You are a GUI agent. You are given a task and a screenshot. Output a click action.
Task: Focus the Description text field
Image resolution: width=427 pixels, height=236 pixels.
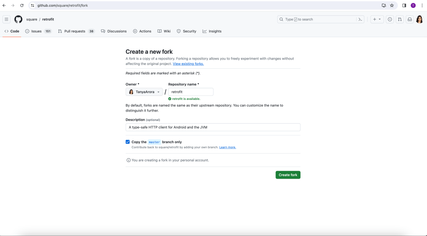[x=213, y=127]
